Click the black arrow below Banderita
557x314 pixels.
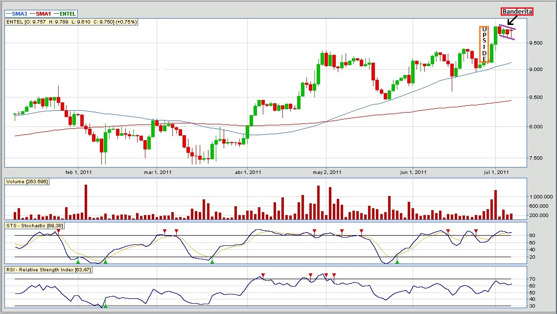pos(512,21)
